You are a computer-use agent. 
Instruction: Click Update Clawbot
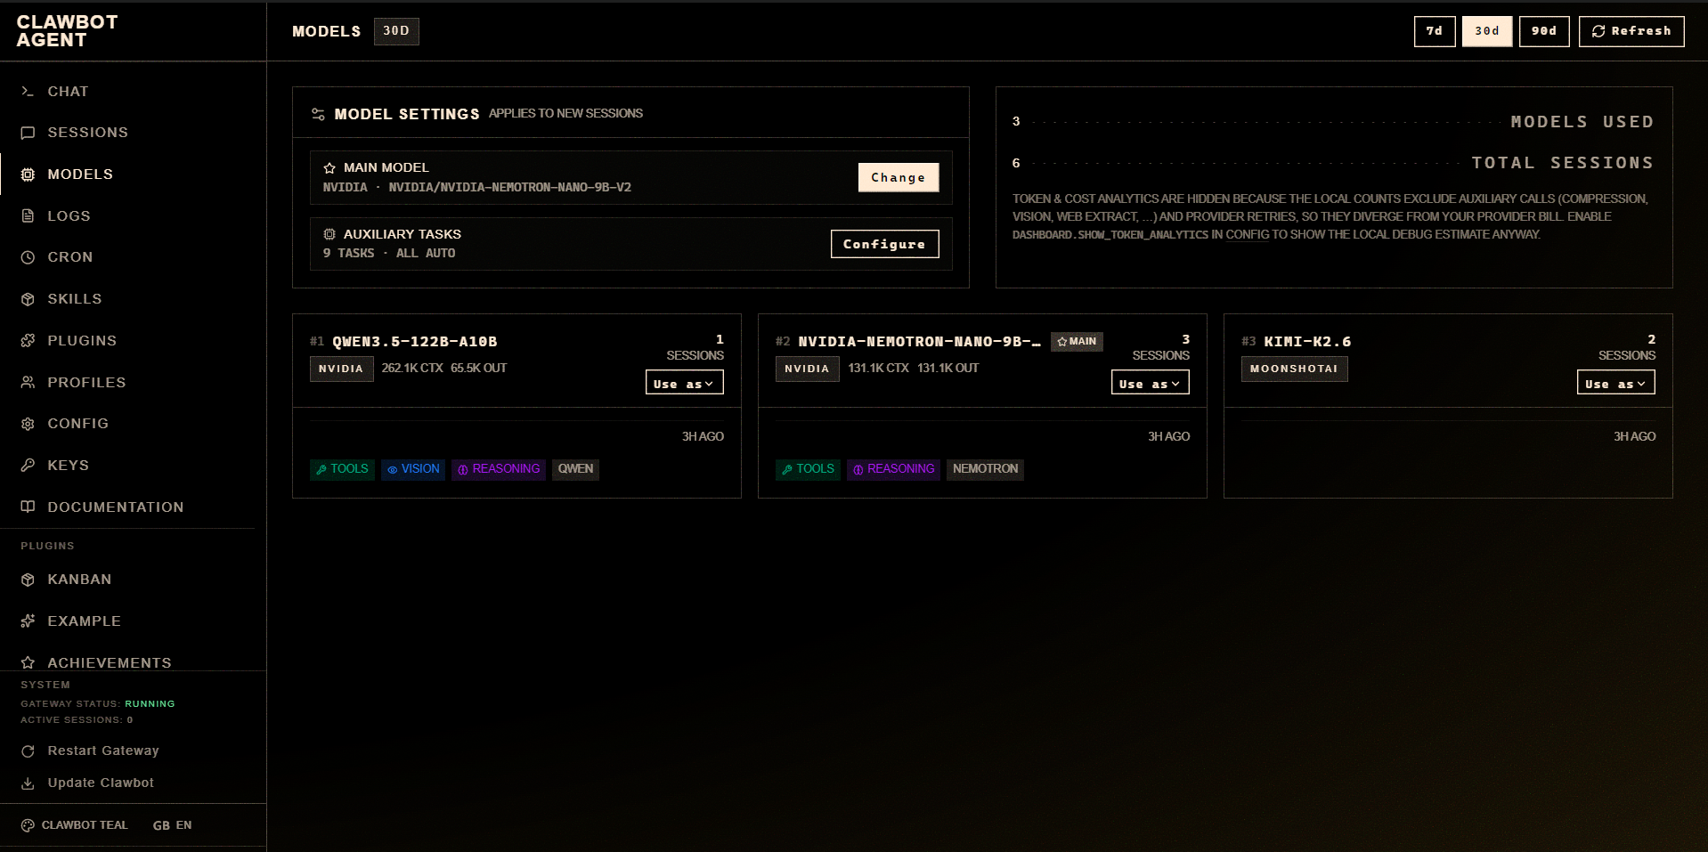(87, 783)
